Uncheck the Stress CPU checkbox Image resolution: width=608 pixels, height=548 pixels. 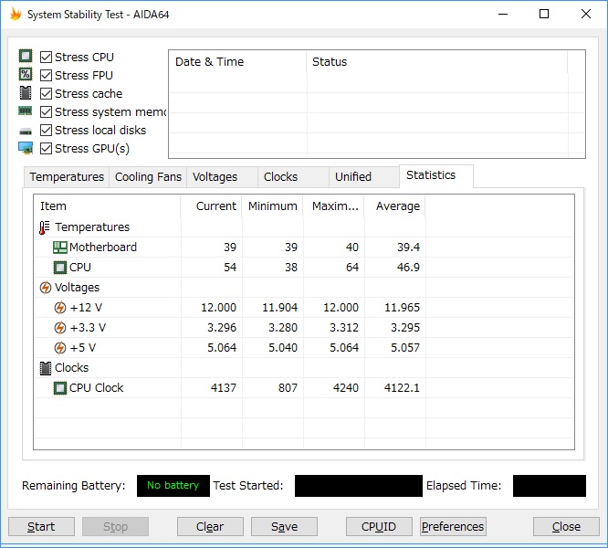(x=47, y=57)
